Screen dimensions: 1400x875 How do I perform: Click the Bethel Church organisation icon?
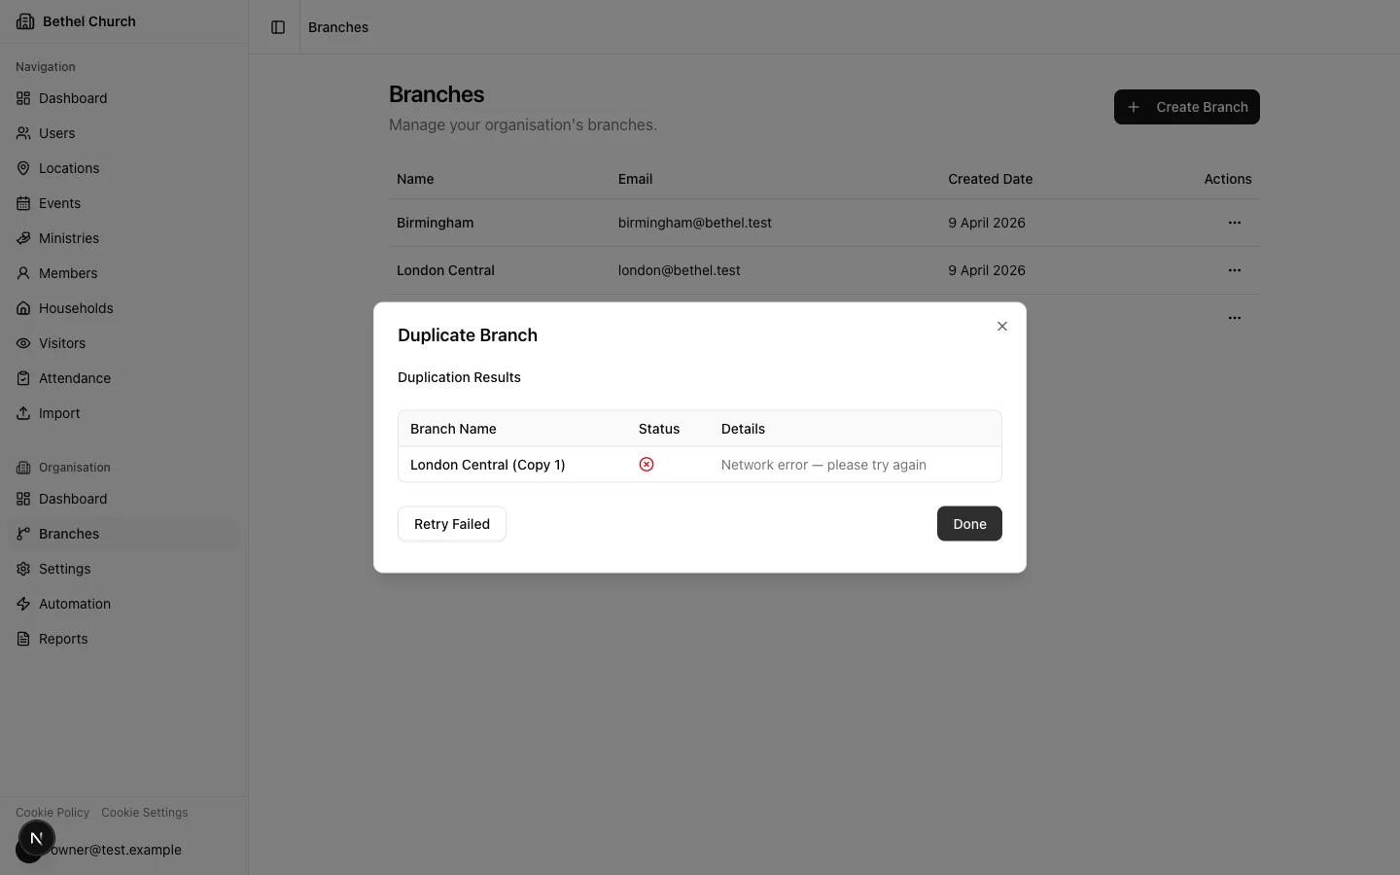pos(25,21)
